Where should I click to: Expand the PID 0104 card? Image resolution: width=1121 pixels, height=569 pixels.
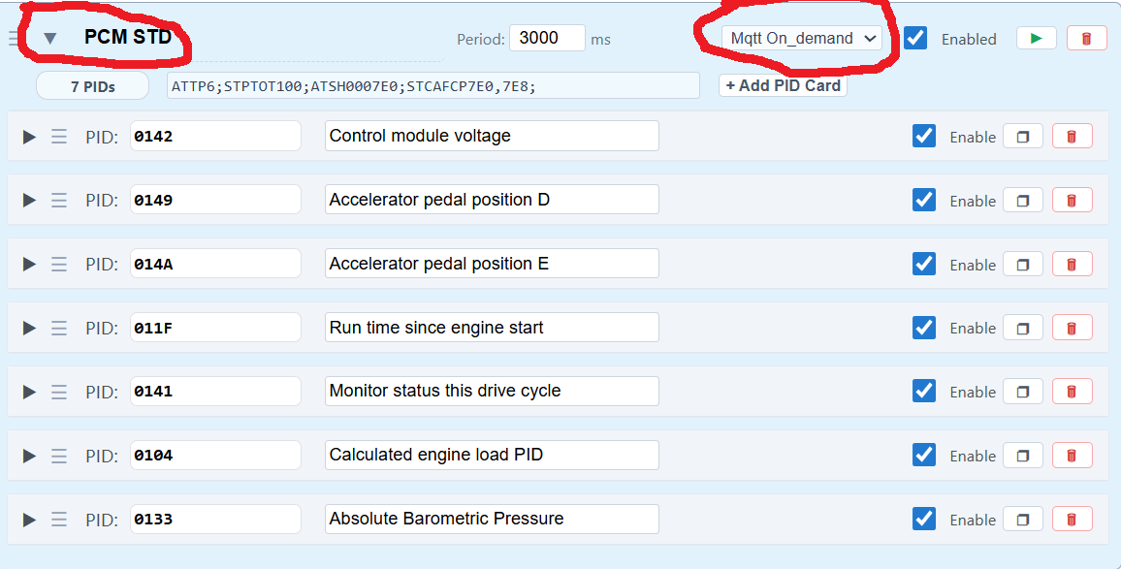[x=28, y=456]
